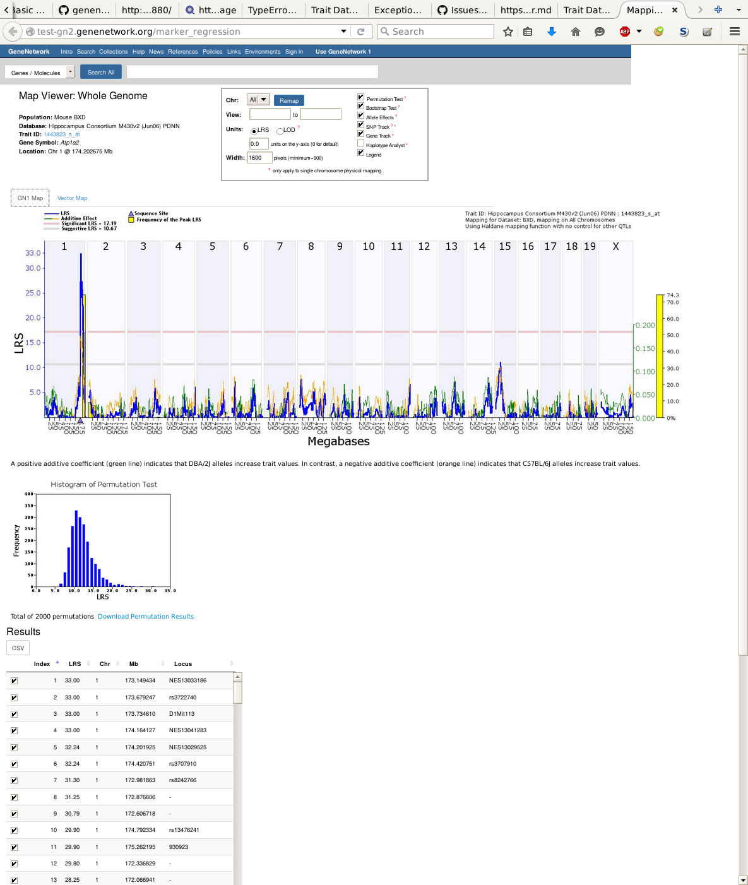Open the browser hamburger menu
This screenshot has height=885, width=748.
(x=734, y=32)
